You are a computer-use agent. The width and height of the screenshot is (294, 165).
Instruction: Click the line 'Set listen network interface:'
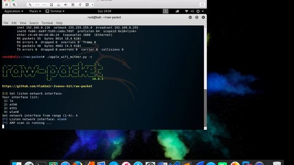pos(36,93)
